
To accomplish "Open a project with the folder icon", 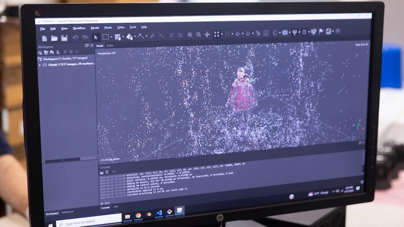I will tap(54, 38).
